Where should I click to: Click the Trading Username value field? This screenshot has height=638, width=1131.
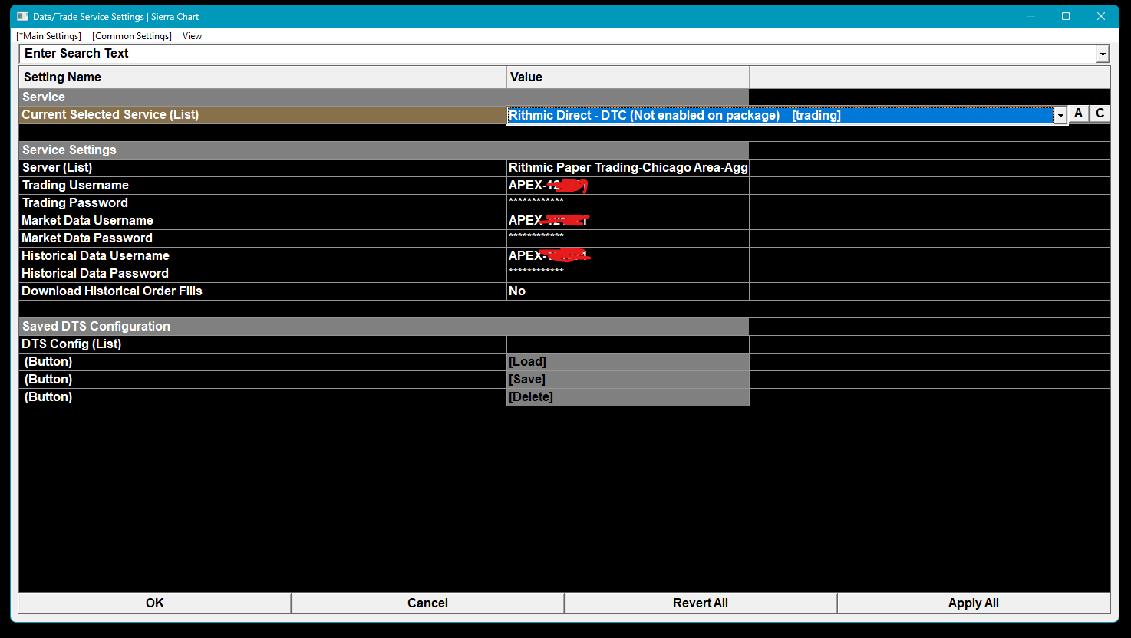628,186
